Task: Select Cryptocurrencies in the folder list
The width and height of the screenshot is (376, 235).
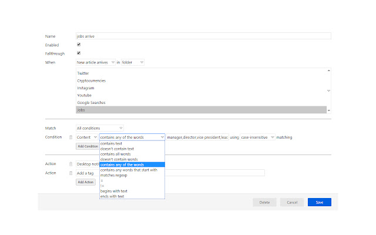Action: tap(93, 80)
